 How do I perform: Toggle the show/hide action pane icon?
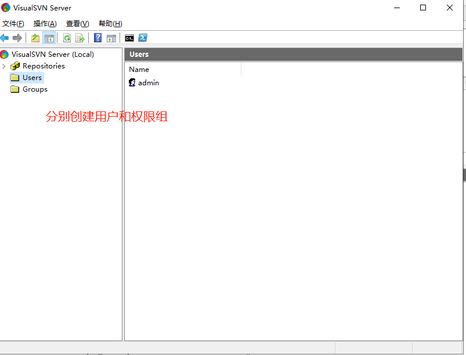pyautogui.click(x=111, y=38)
